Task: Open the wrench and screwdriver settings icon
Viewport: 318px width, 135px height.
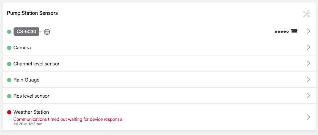Action: click(306, 14)
